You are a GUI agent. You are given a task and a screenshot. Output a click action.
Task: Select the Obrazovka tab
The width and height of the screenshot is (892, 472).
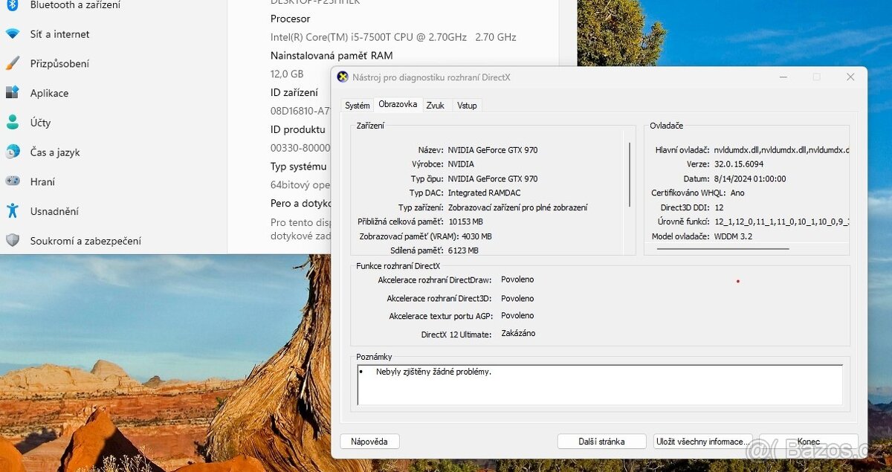[398, 104]
